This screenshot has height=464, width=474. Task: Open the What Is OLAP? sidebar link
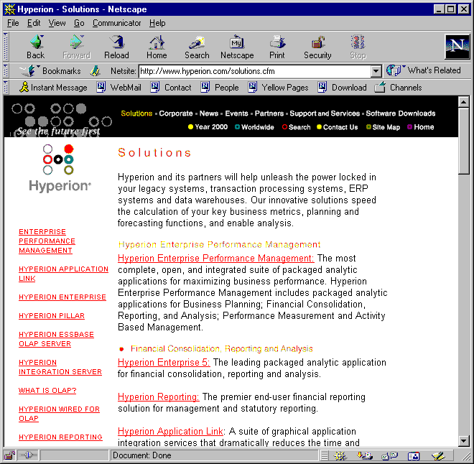coord(47,391)
